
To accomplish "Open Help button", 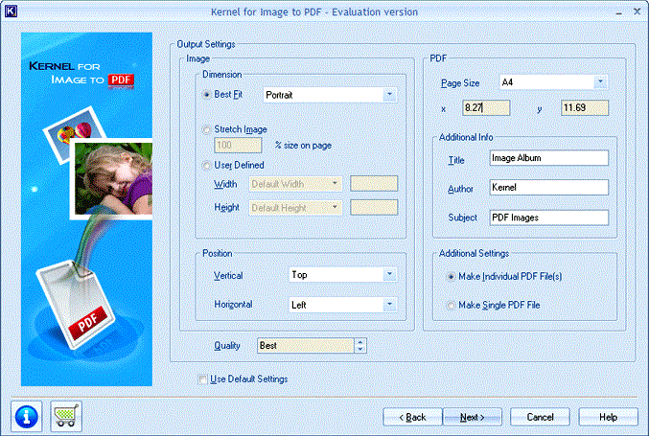I will [x=608, y=417].
